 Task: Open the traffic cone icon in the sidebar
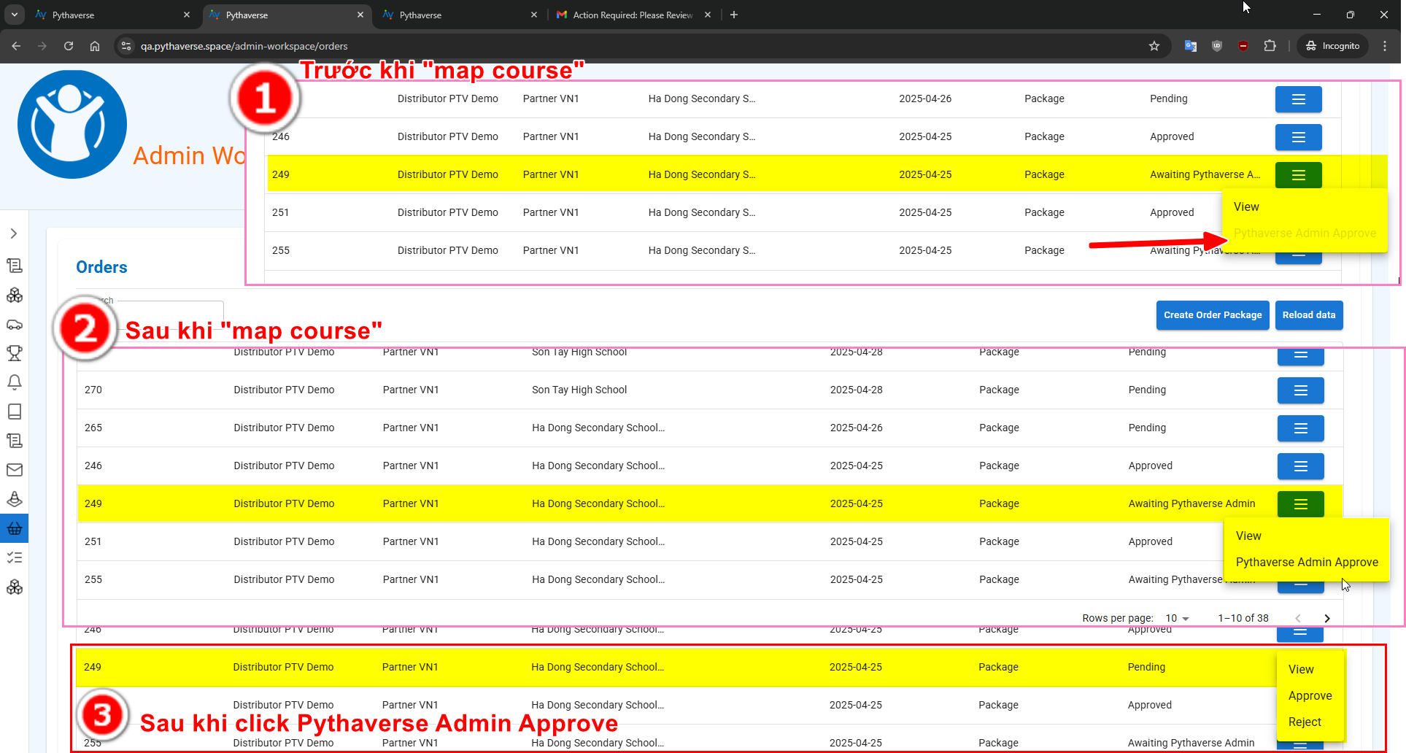[14, 499]
